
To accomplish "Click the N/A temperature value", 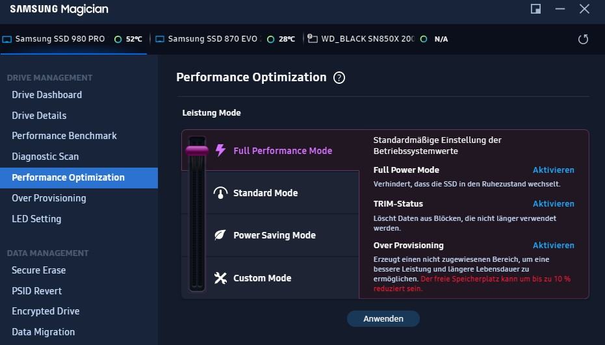I will coord(441,39).
